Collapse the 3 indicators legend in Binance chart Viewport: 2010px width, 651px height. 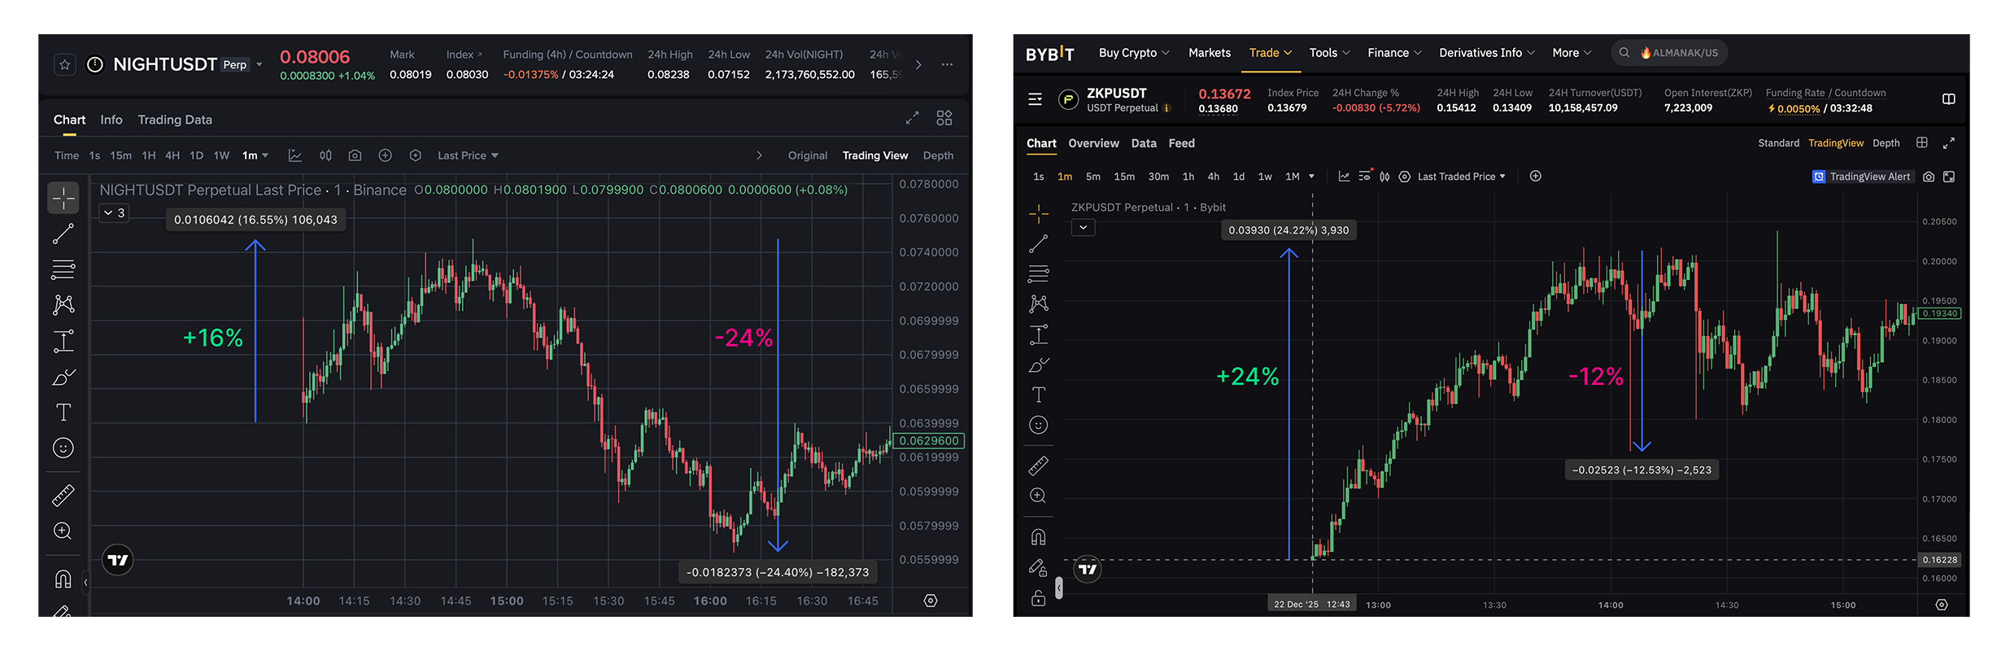(114, 213)
